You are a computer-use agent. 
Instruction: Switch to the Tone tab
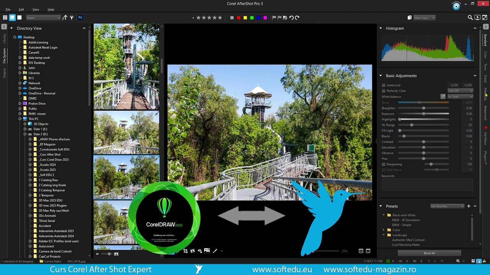tap(485, 67)
